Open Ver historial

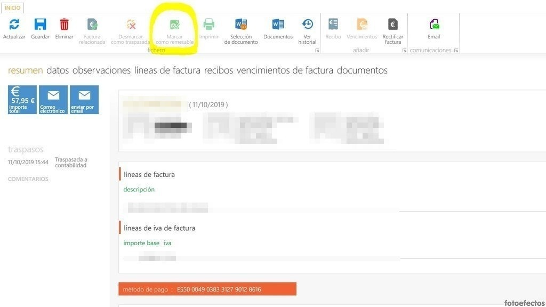click(307, 25)
